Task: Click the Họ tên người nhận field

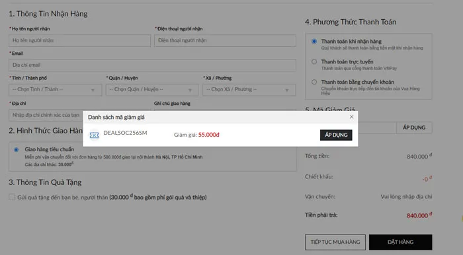Action: tap(79, 40)
